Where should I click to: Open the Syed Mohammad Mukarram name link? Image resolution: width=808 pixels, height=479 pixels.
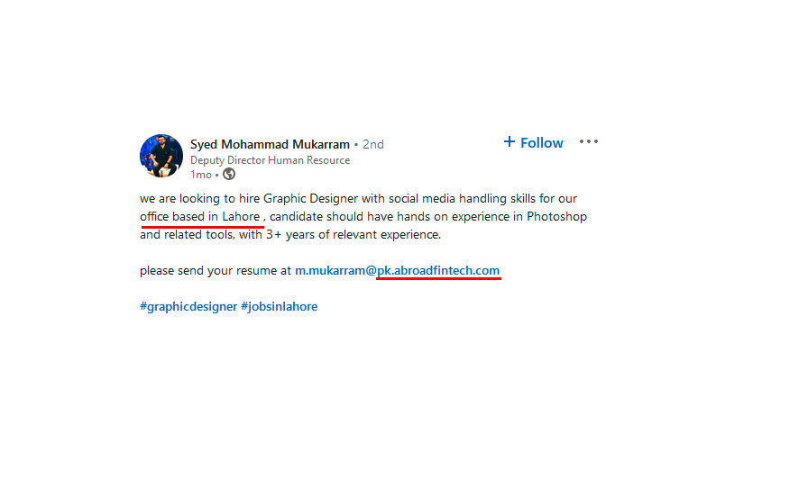tap(270, 145)
